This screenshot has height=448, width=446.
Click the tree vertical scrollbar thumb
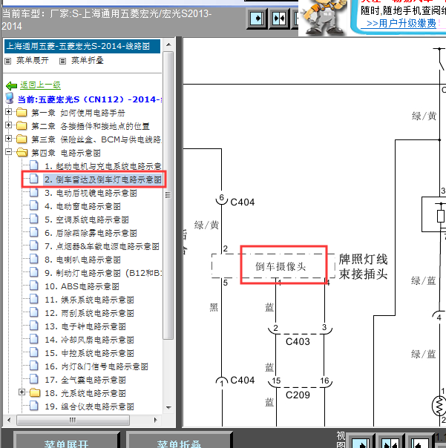pos(168,195)
